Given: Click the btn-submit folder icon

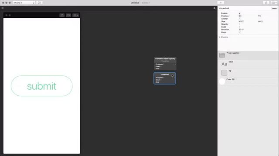Looking at the screenshot, I should click(222, 55).
